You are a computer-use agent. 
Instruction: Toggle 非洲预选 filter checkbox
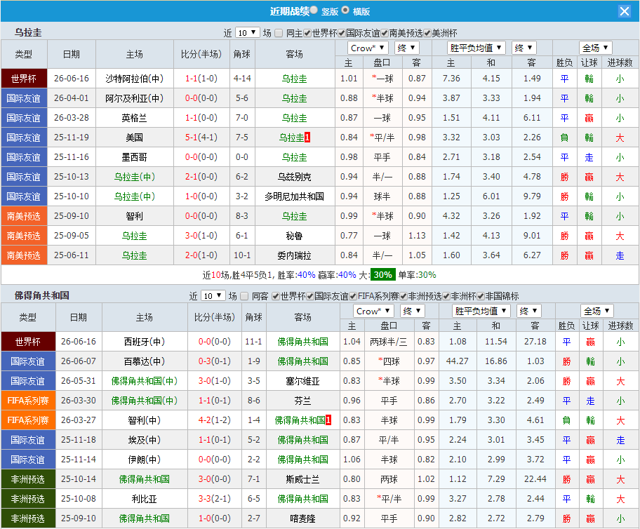(x=404, y=296)
